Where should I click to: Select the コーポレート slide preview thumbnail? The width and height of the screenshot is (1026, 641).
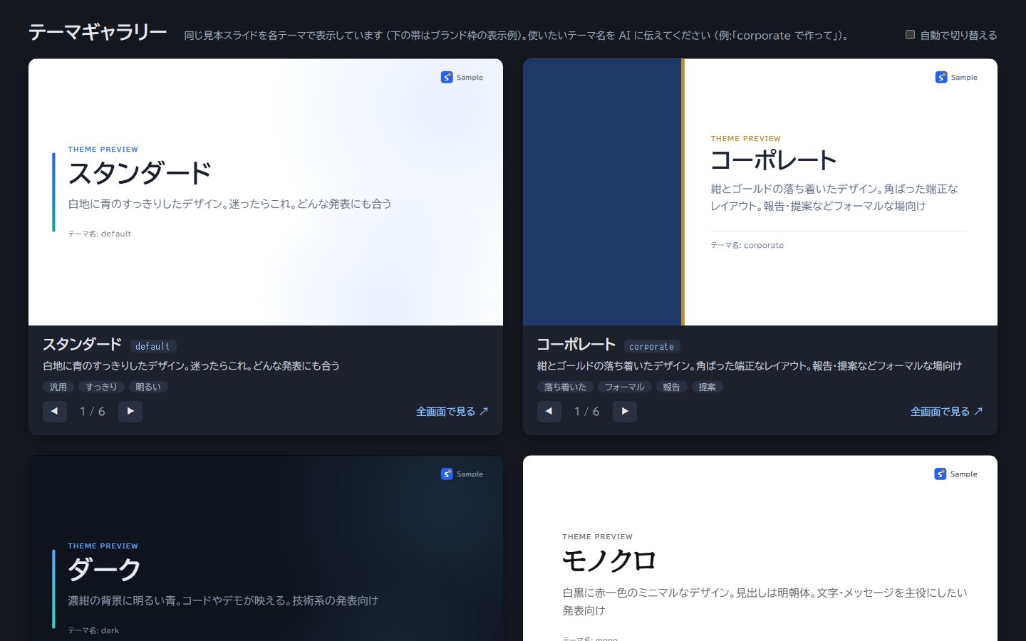pos(760,192)
